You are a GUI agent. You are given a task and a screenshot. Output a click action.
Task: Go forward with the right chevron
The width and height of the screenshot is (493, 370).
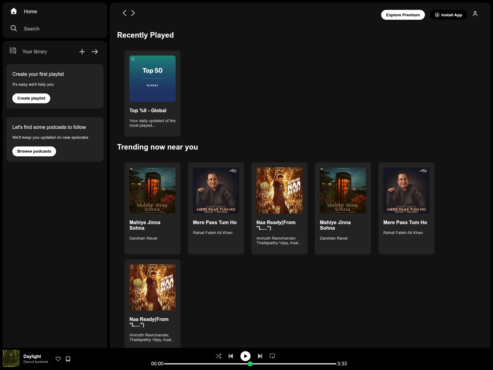(x=133, y=13)
